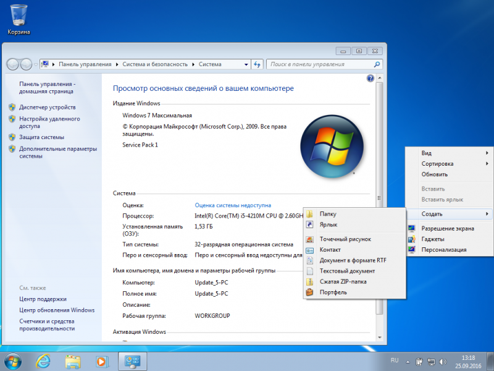Click the help question mark icon
The width and height of the screenshot is (494, 371).
pyautogui.click(x=371, y=79)
